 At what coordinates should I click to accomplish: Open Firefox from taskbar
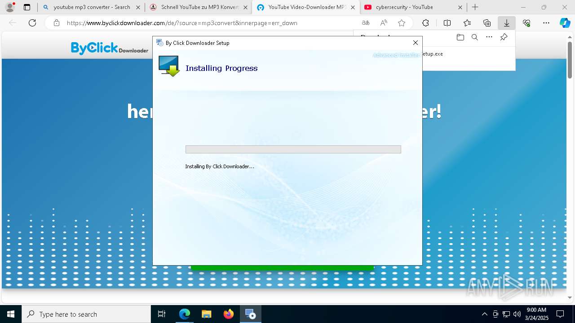(x=229, y=314)
